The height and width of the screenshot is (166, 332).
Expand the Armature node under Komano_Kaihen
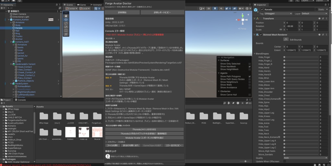tap(14, 22)
